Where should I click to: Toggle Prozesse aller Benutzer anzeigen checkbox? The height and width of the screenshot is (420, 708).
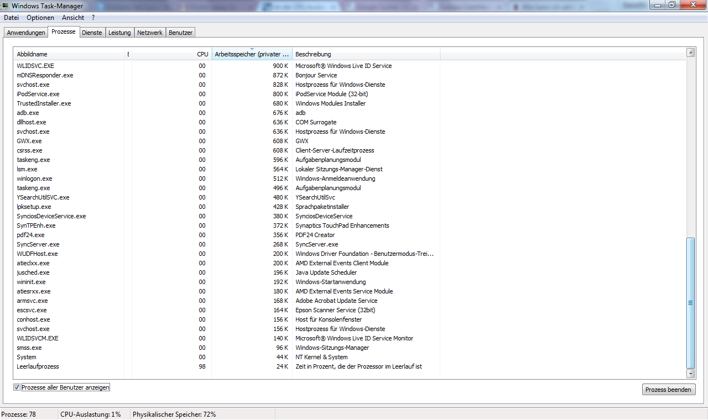[x=17, y=387]
